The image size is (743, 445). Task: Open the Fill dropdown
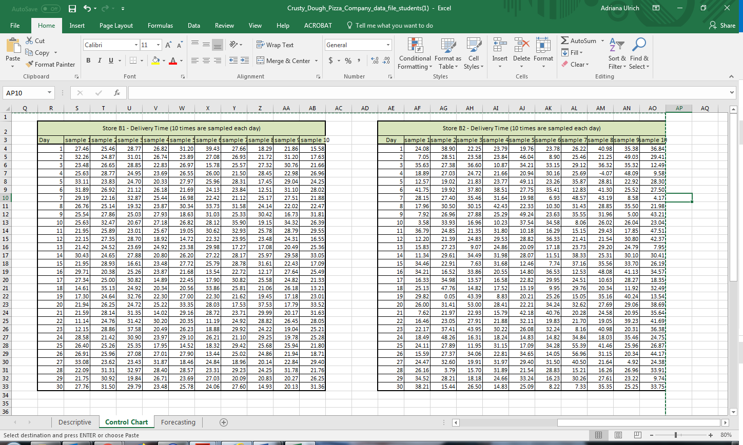click(572, 52)
